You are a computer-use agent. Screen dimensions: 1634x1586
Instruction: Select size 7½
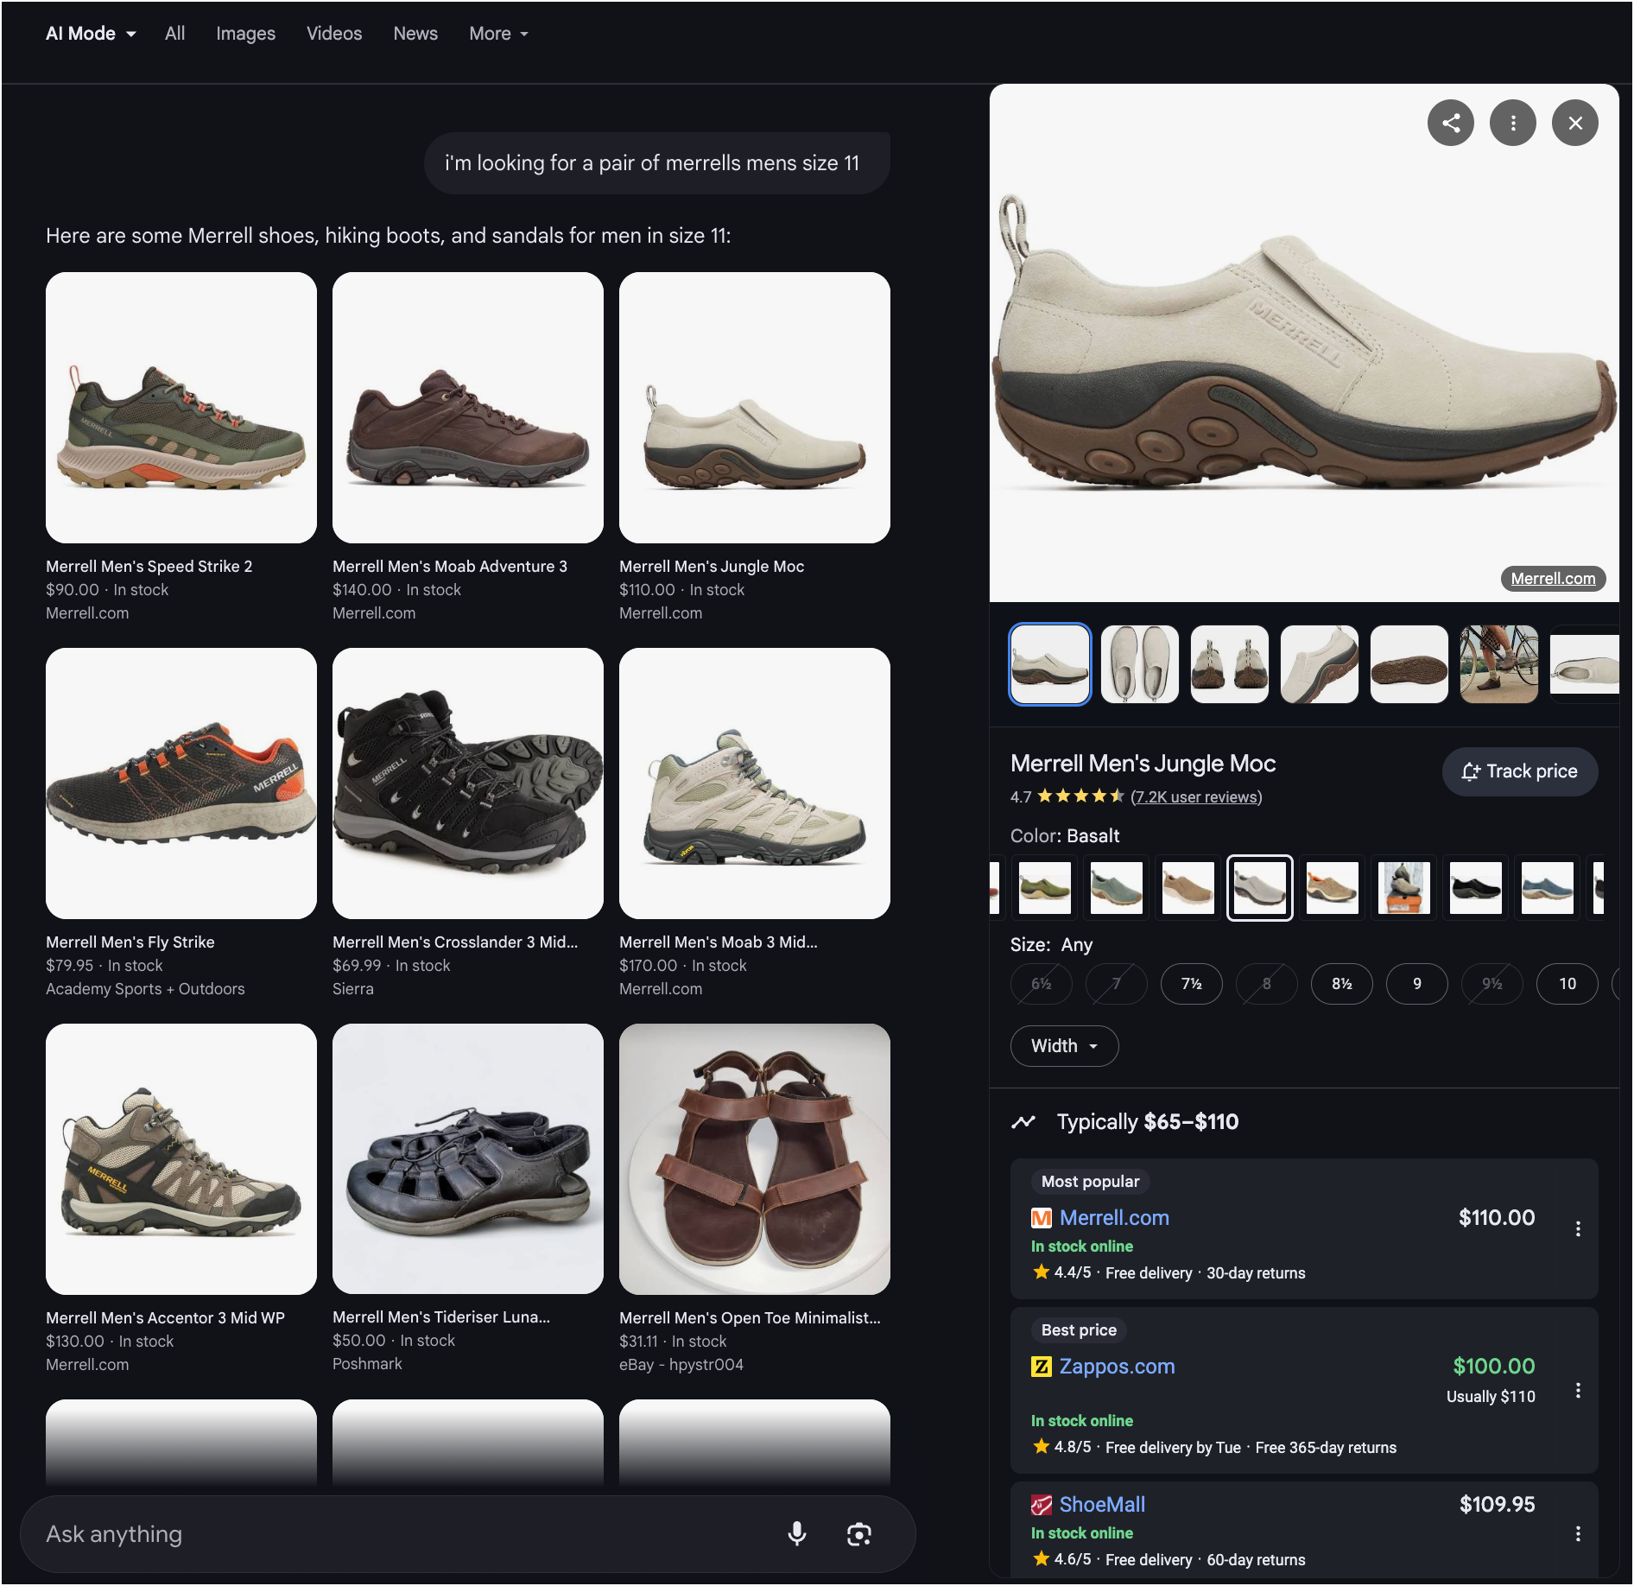coord(1191,984)
